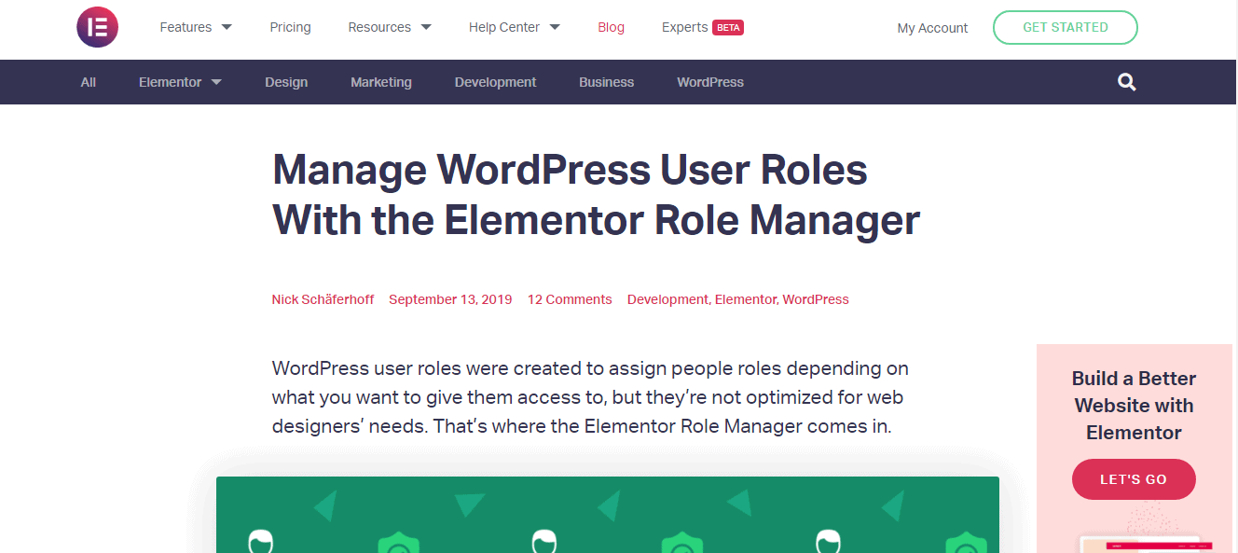Click the September 13, 2019 date link
The image size is (1238, 553).
click(x=450, y=299)
